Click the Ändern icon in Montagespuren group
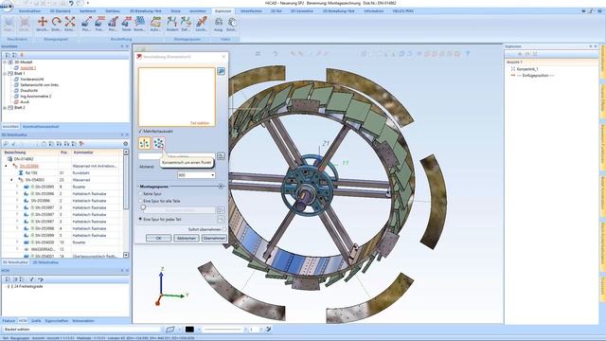Viewport: 606px width, 341px height. (x=172, y=24)
